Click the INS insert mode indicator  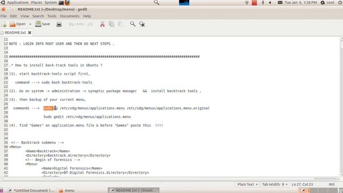pos(332,184)
